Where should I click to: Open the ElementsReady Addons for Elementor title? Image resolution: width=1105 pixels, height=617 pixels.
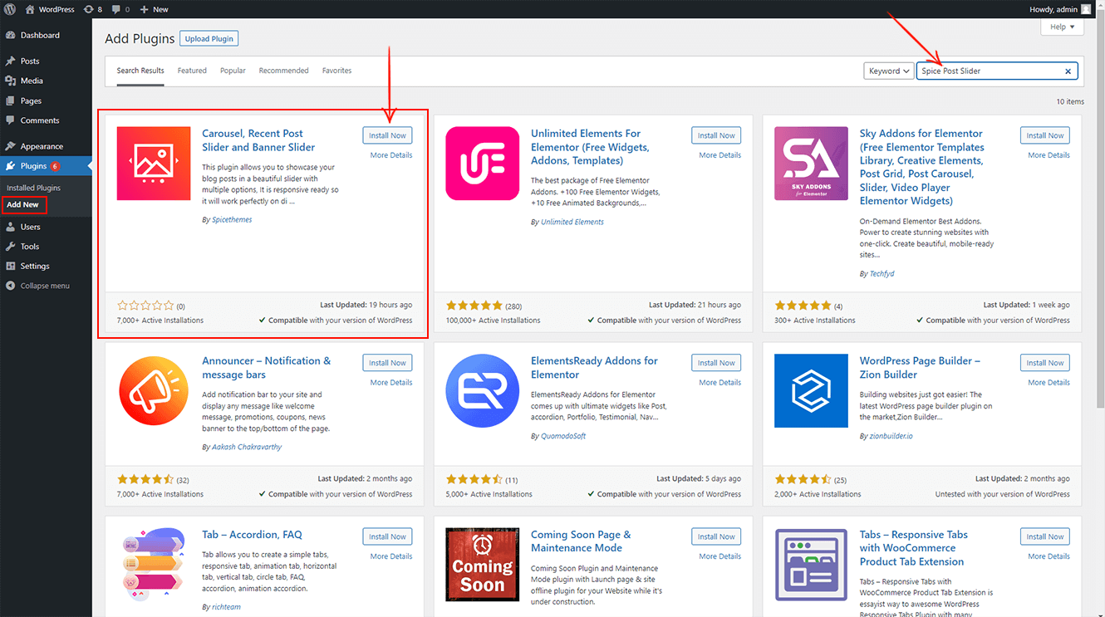point(594,368)
